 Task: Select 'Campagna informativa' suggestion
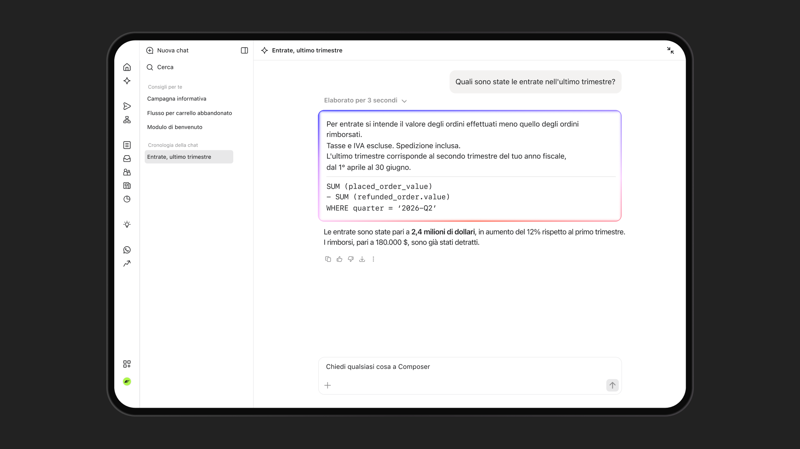tap(177, 99)
